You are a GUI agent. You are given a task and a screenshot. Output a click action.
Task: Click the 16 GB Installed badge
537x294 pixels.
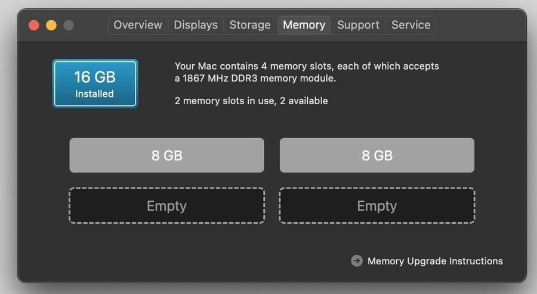pos(95,84)
